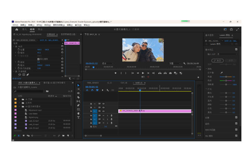The width and height of the screenshot is (249, 155).
Task: Create ellipse mask under Opacity
Action: [x=19, y=75]
